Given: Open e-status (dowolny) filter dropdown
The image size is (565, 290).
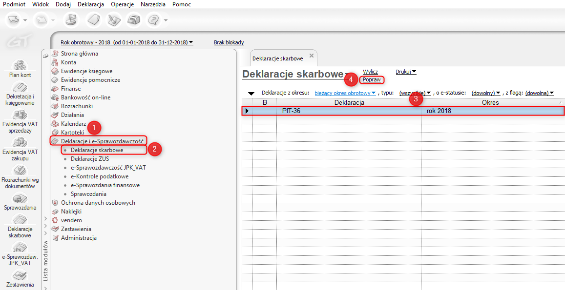Looking at the screenshot, I should coord(486,93).
